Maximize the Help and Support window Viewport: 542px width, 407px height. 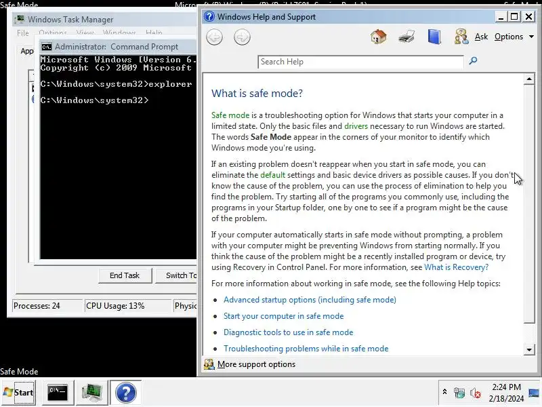(514, 16)
